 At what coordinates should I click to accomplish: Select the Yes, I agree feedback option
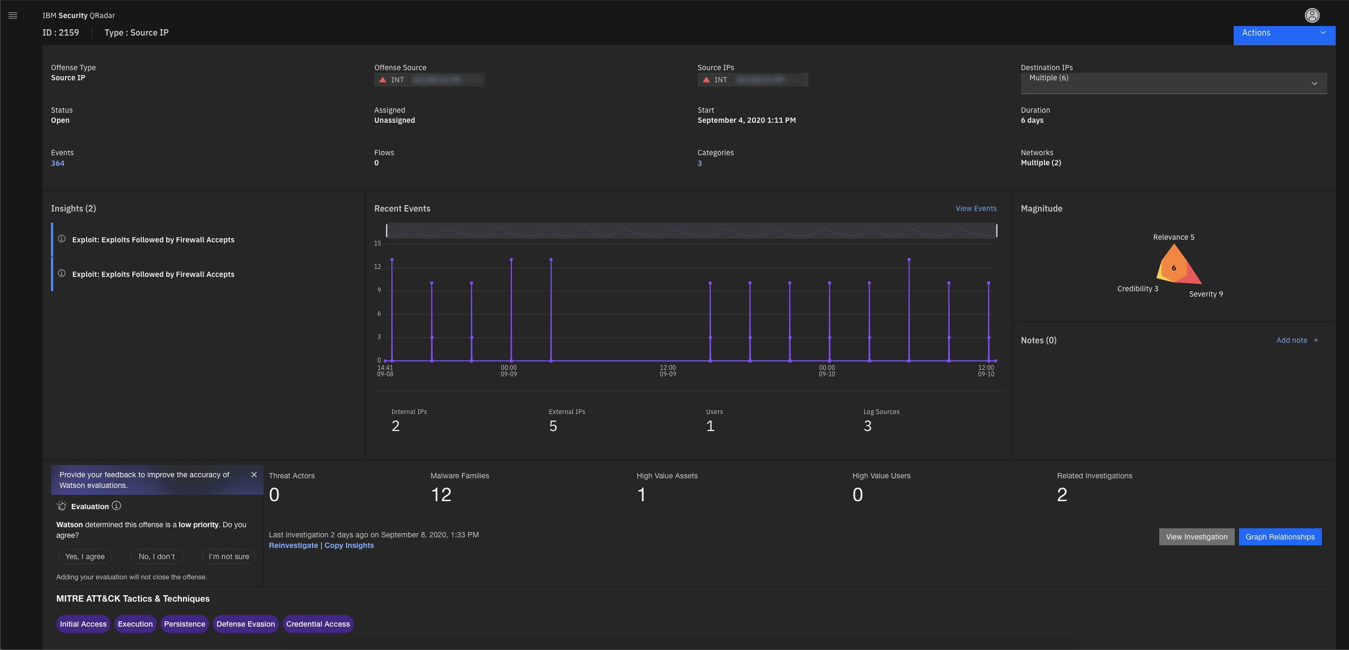[85, 556]
